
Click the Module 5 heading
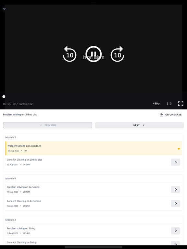pos(11,137)
